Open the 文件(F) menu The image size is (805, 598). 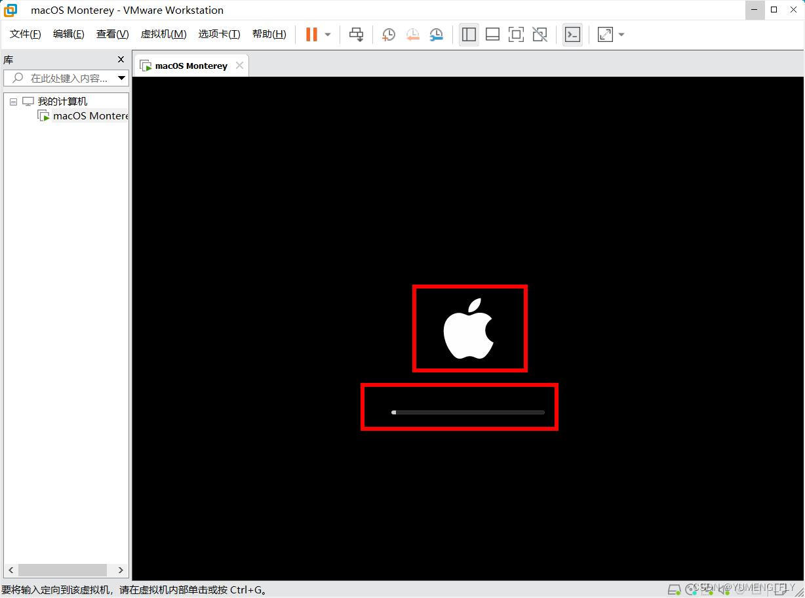[26, 34]
